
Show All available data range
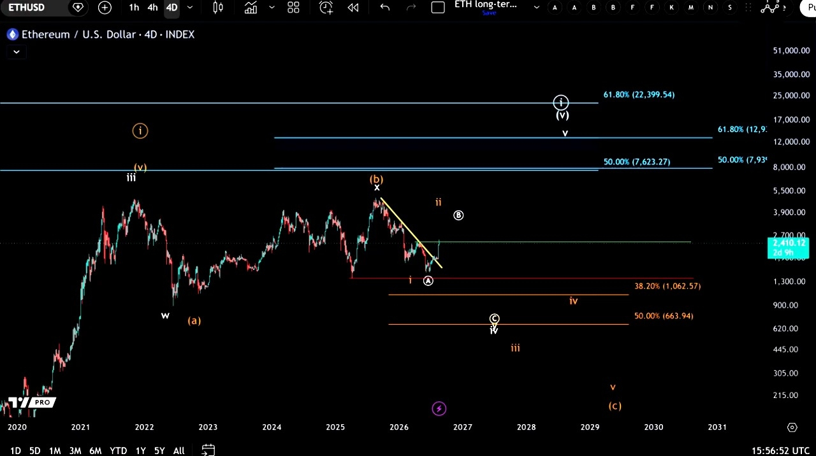[179, 451]
